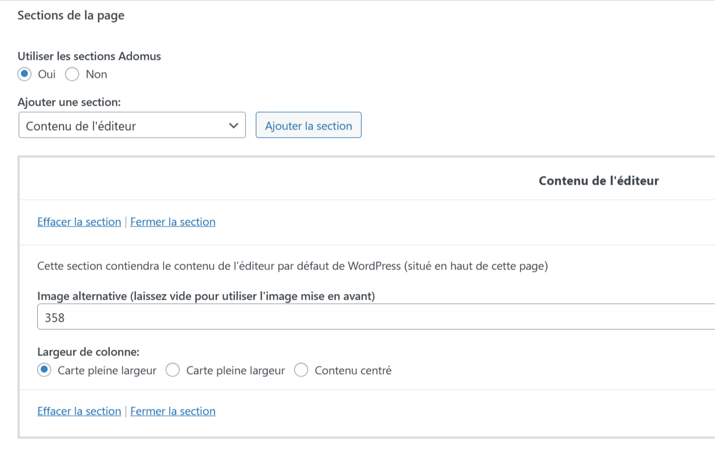Click the "Utiliser les sections Adomus" label

[90, 56]
